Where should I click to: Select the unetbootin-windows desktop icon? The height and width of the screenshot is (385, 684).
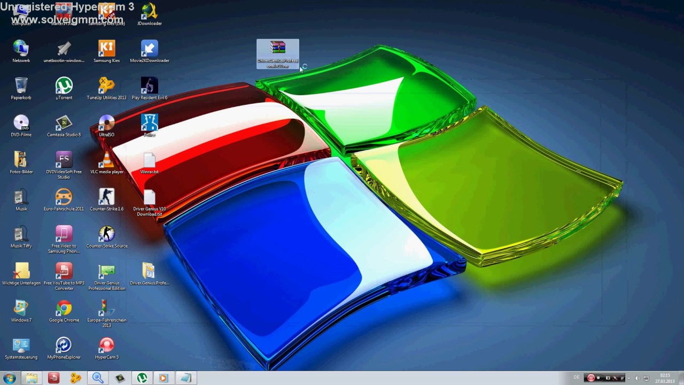pyautogui.click(x=64, y=51)
